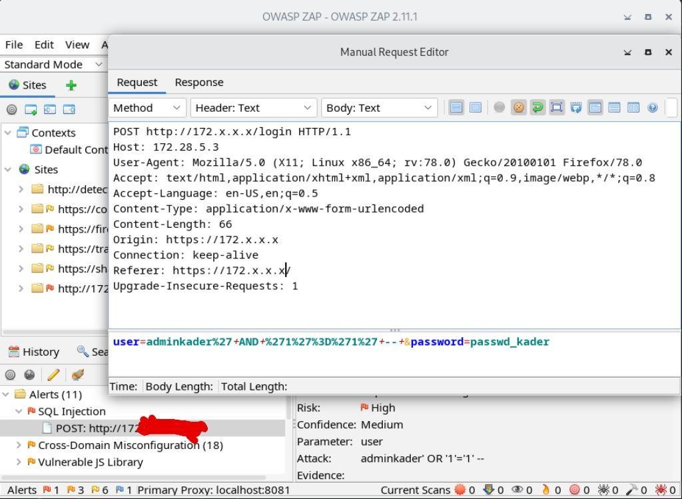Screen dimensions: 682x499
Task: Toggle the update Content-Length button
Action: pyautogui.click(x=557, y=107)
